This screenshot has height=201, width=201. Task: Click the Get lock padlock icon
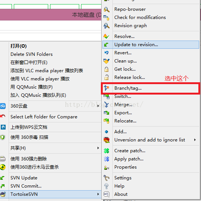point(106,69)
